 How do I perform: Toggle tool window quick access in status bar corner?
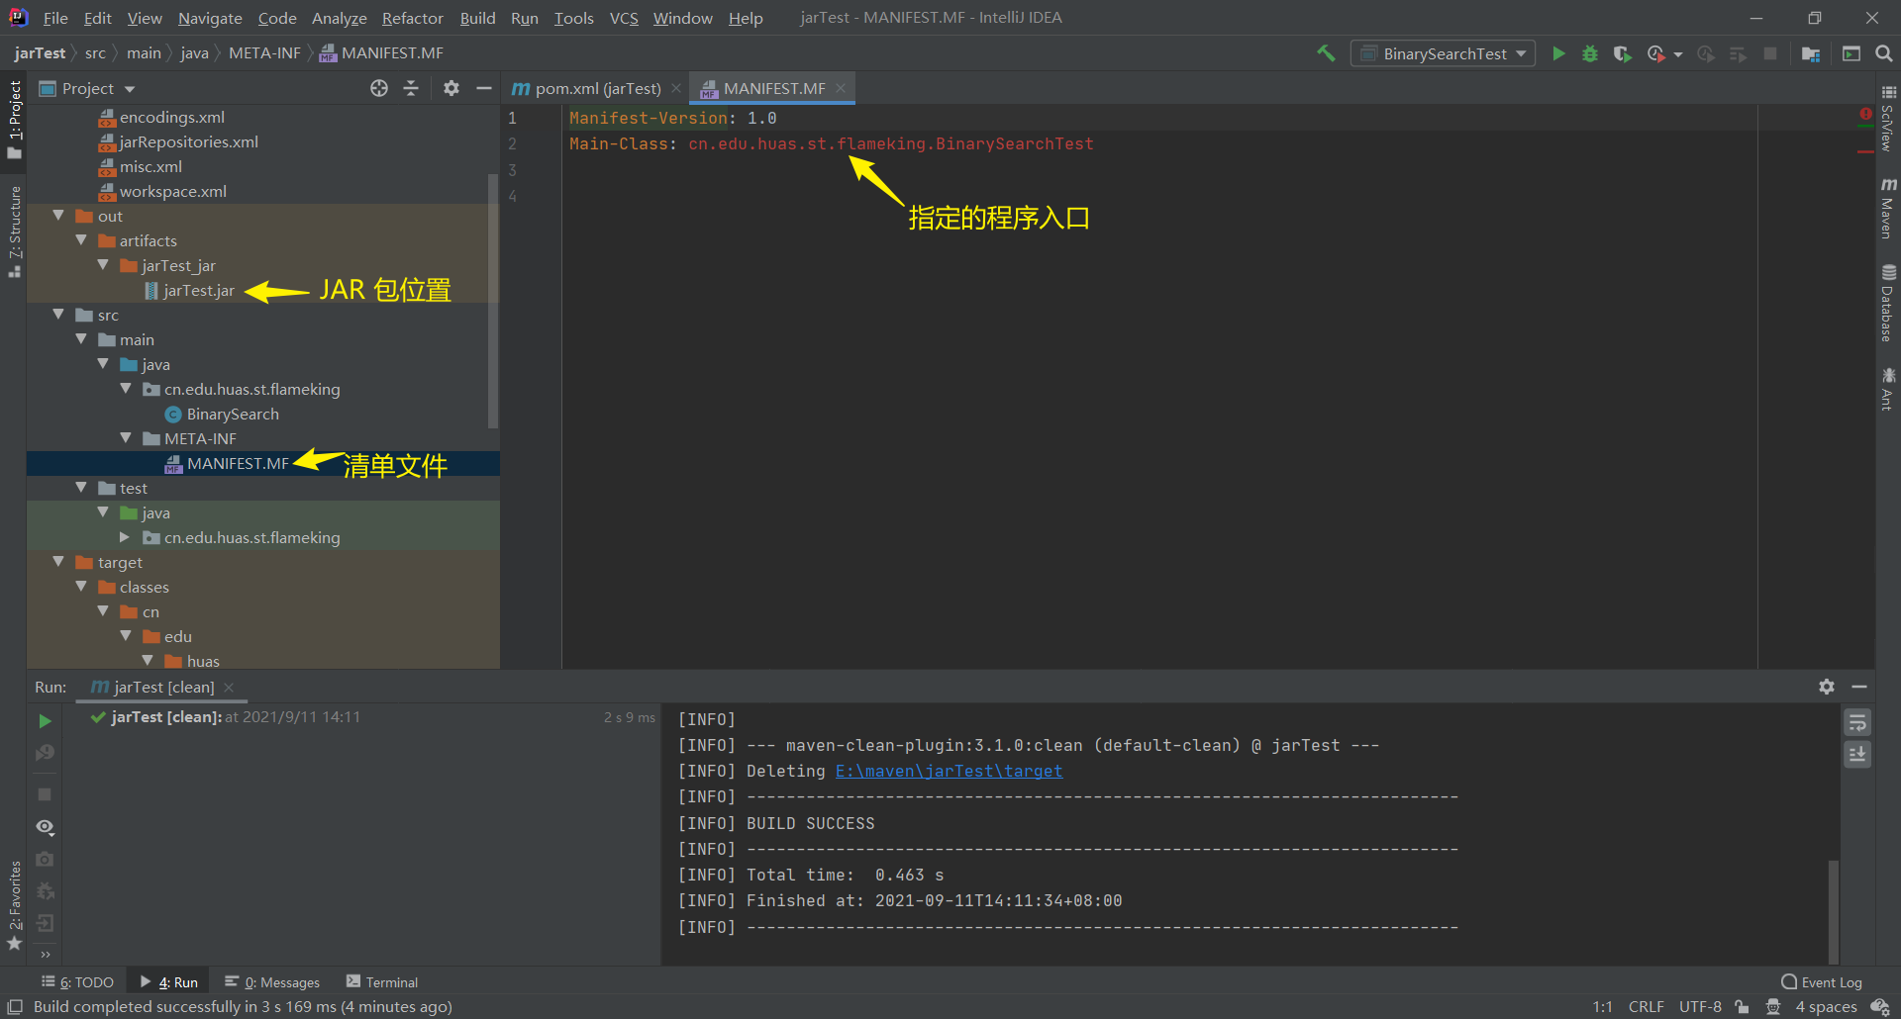(15, 1007)
